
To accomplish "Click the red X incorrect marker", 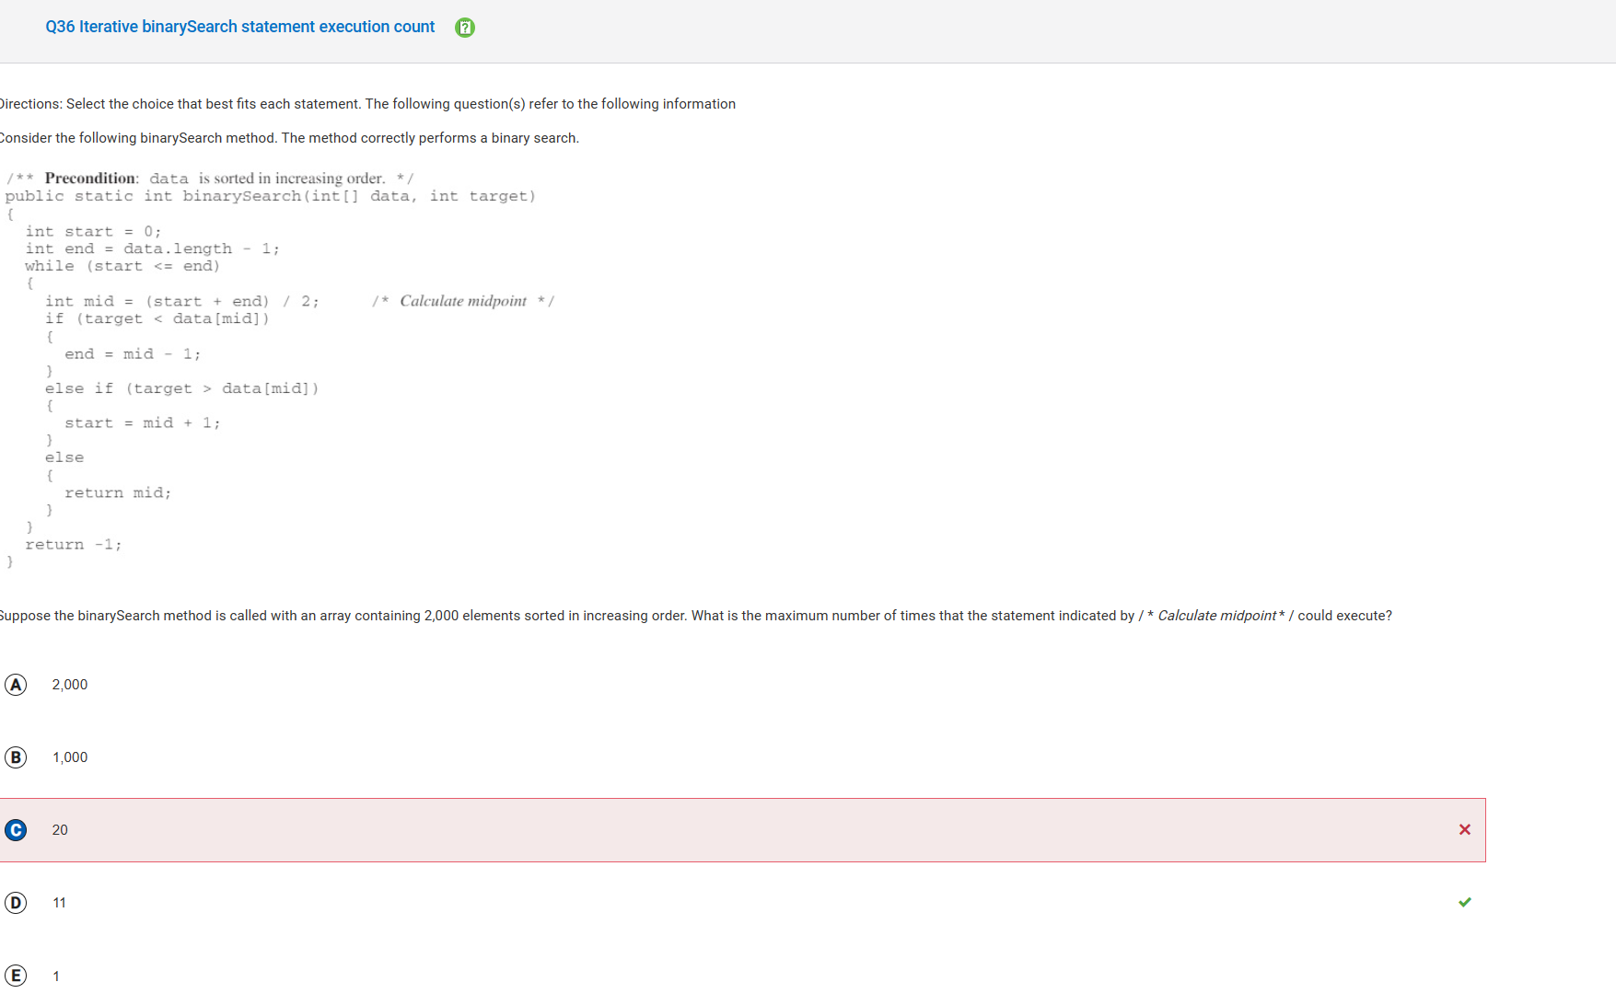I will (1464, 830).
